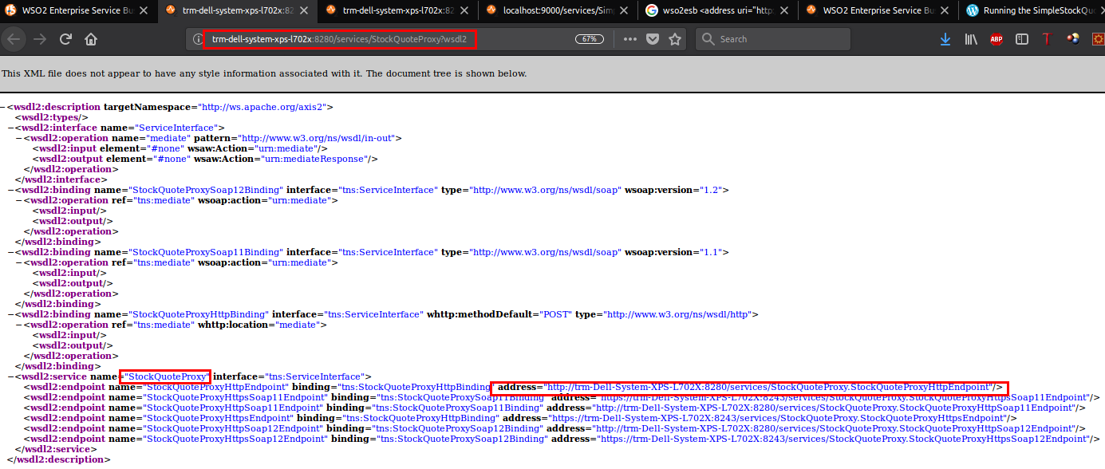The image size is (1105, 469).
Task: Show site information icon in address bar
Action: click(x=199, y=39)
